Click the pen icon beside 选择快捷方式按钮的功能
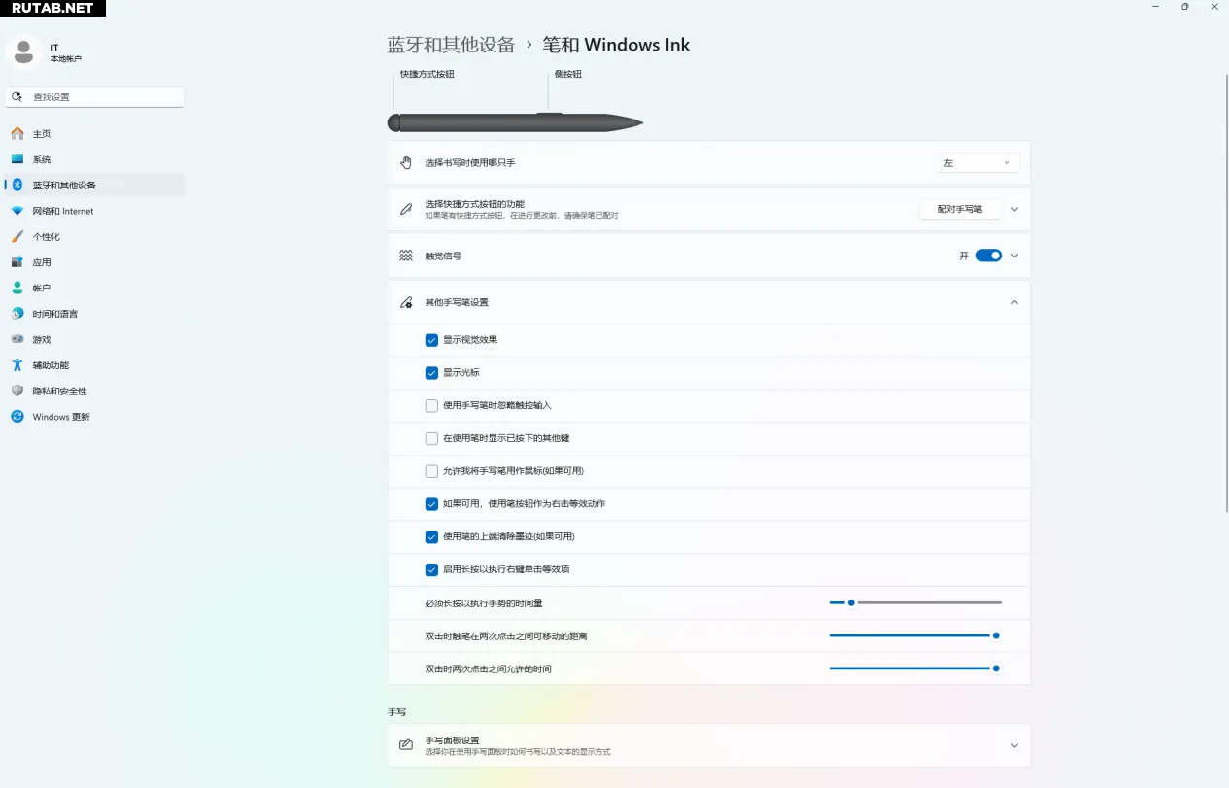1229x788 pixels. pos(406,209)
